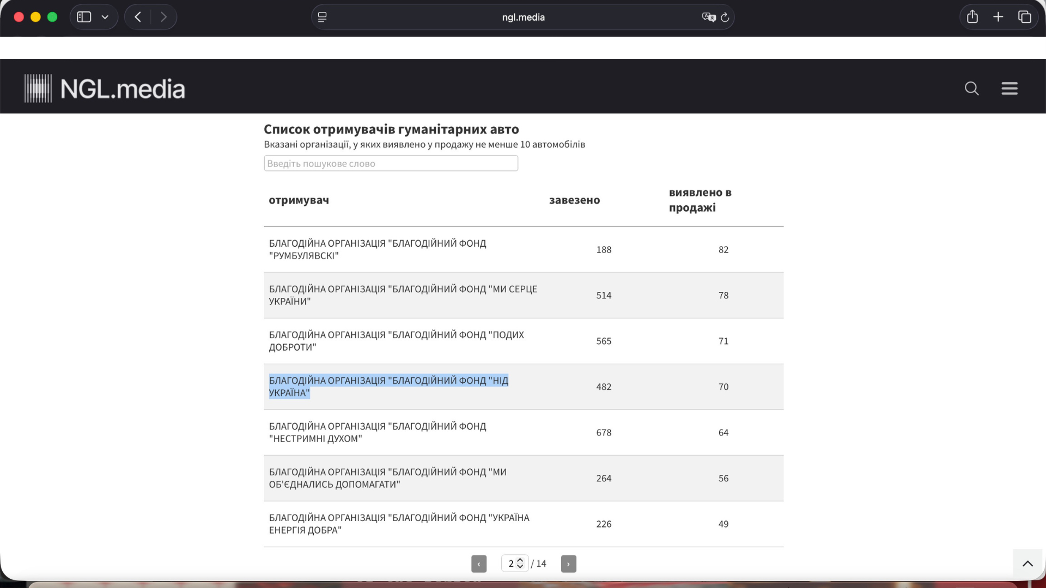This screenshot has width=1046, height=588.
Task: Click the завезено column header
Action: coord(574,200)
